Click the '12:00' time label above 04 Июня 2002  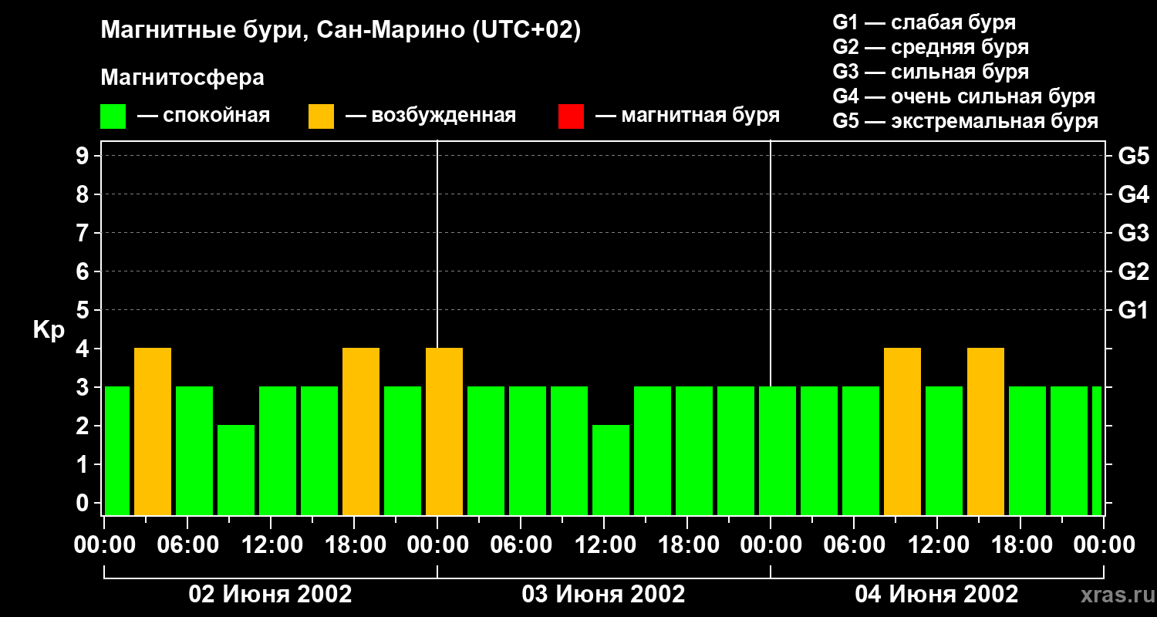click(937, 545)
